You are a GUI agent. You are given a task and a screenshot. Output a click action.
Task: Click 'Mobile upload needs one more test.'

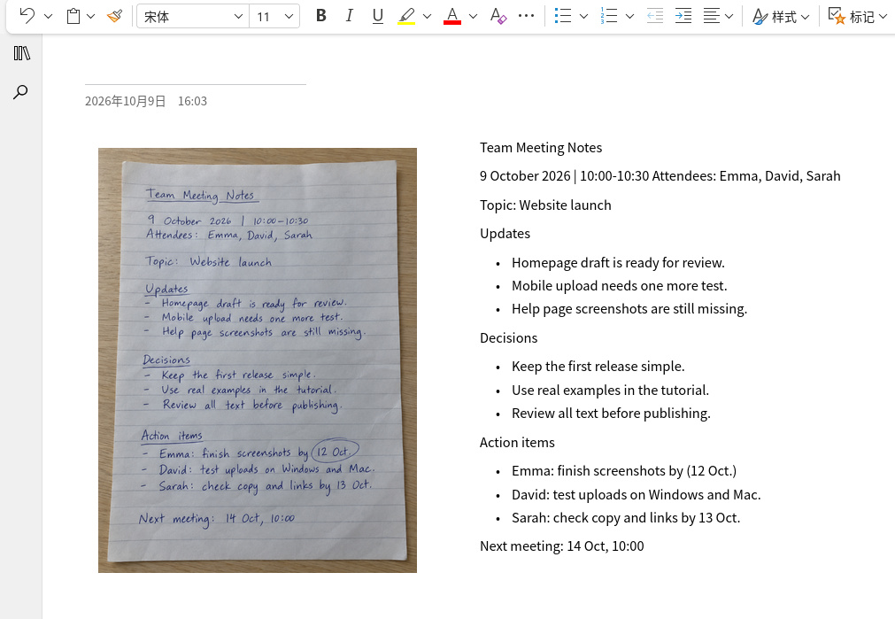pos(620,285)
